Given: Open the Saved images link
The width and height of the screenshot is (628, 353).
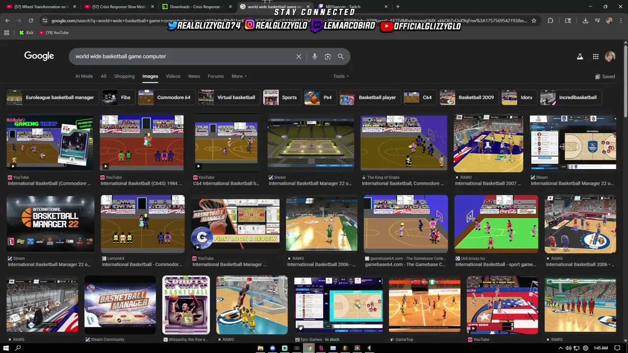Looking at the screenshot, I should coord(605,76).
